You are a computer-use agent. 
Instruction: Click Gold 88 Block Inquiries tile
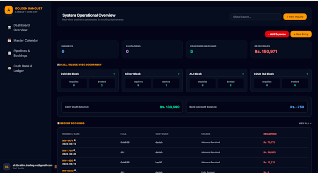[74, 83]
